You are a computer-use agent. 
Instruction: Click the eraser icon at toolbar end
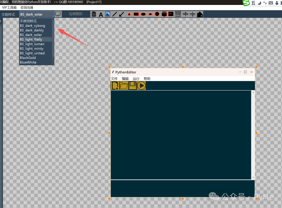(x=200, y=14)
